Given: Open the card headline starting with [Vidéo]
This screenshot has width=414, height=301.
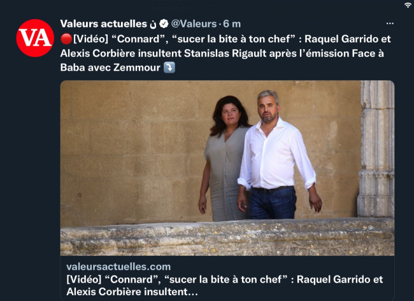Looking at the screenshot, I should tap(224, 279).
